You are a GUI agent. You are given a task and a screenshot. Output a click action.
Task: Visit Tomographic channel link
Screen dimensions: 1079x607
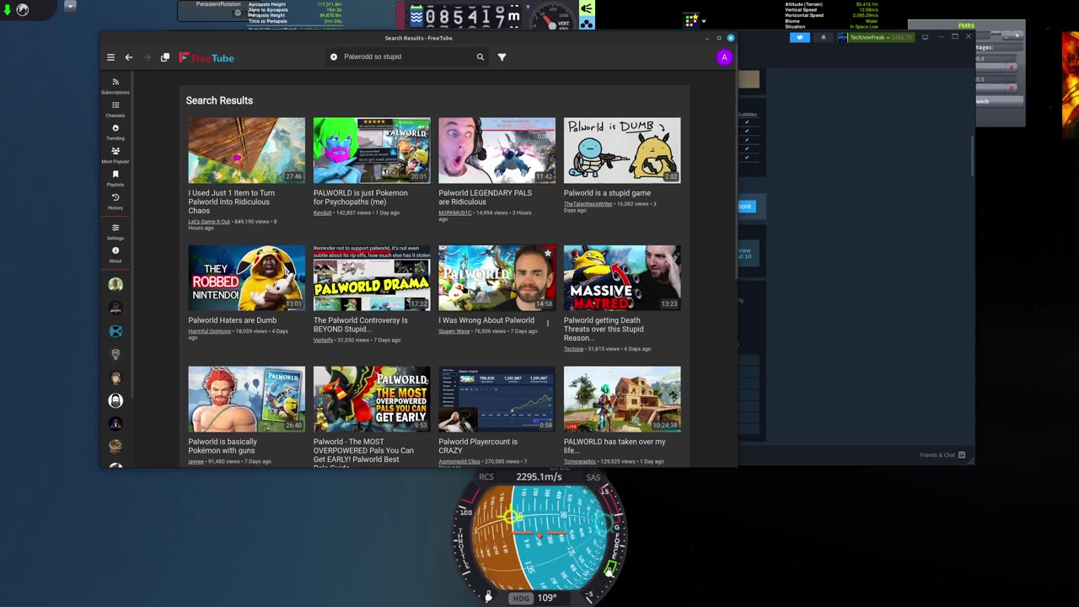point(580,462)
